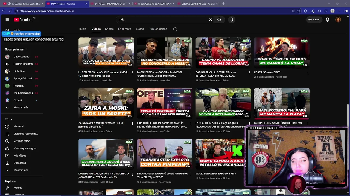Screen dimensions: 350x196
Task: Open Ver más tarde
Action: (21, 141)
